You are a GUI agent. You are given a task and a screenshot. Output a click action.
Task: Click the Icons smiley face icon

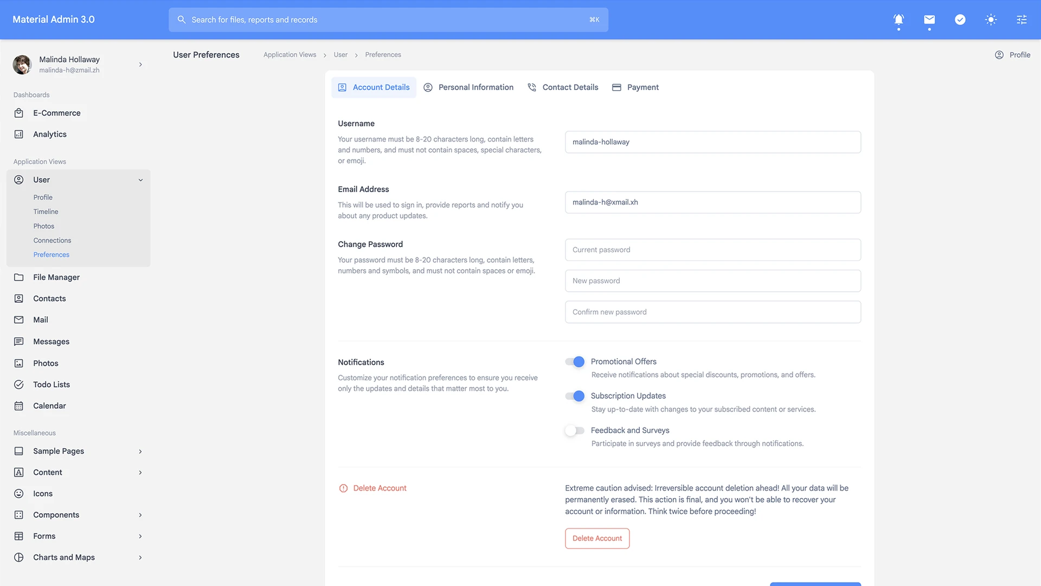click(x=19, y=493)
